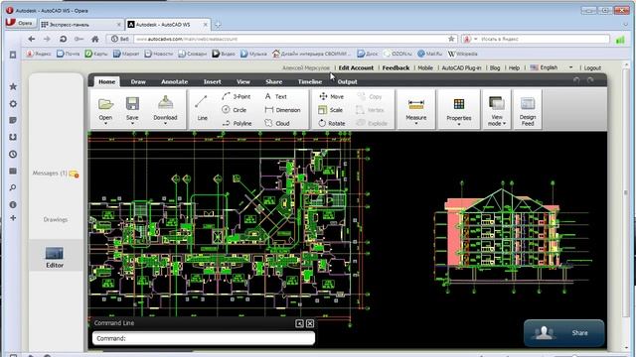The image size is (636, 357).
Task: Open a drawing with the Open icon
Action: pos(105,104)
